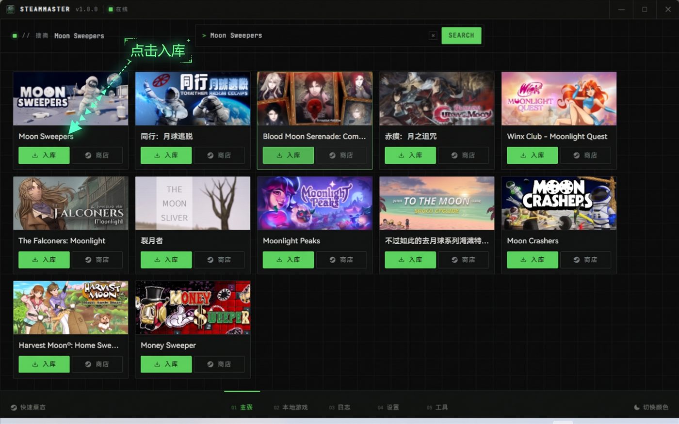Open the 05 工具 tab
This screenshot has height=424, width=679.
pos(437,407)
